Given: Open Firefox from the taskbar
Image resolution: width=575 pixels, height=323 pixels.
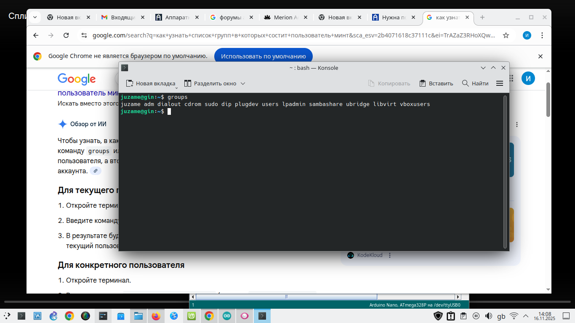Looking at the screenshot, I should pos(156,316).
